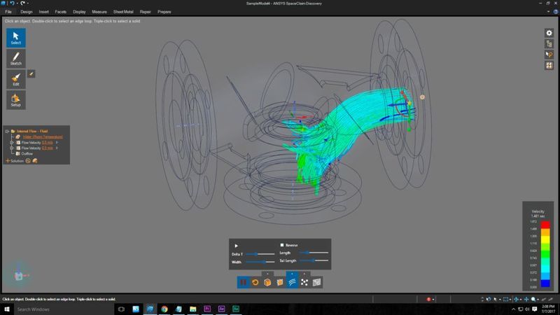Screen dimensions: 560x315
Task: Open the Measure tab
Action: (99, 12)
